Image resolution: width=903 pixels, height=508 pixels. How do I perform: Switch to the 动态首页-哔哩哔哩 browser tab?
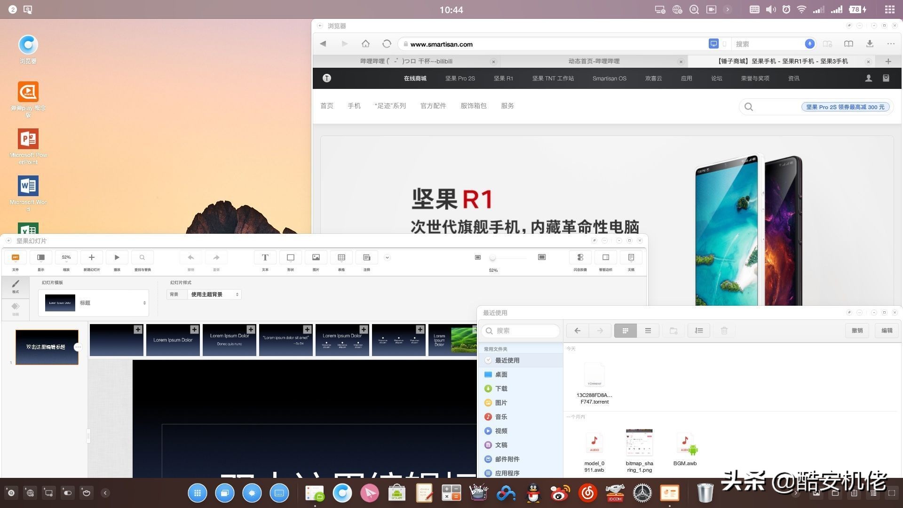click(594, 61)
